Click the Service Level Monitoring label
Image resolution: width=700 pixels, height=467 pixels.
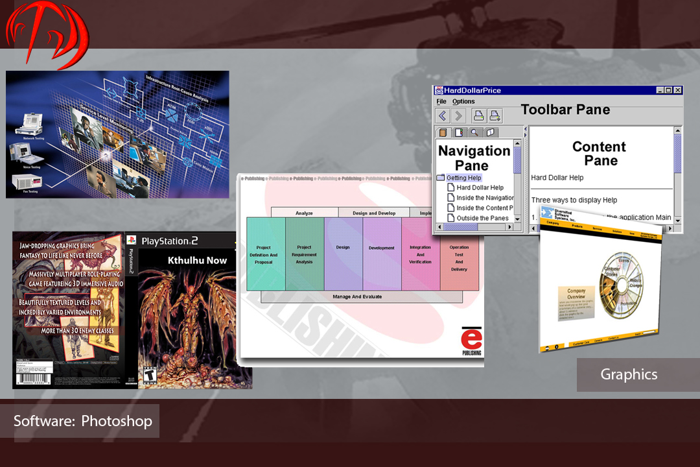point(106,118)
